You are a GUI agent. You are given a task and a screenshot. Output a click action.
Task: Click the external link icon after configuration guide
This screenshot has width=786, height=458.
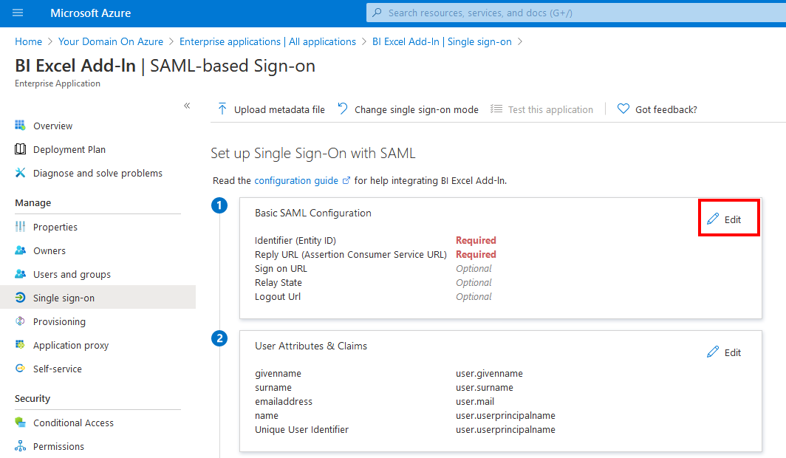[346, 180]
